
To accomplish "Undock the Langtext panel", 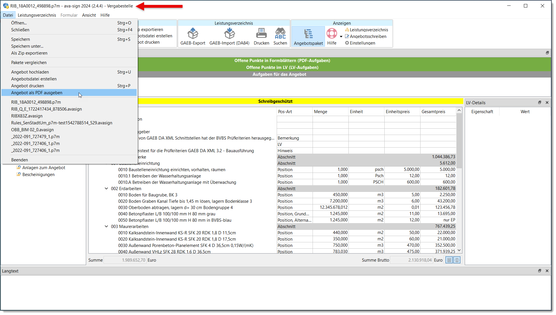I will (x=539, y=271).
